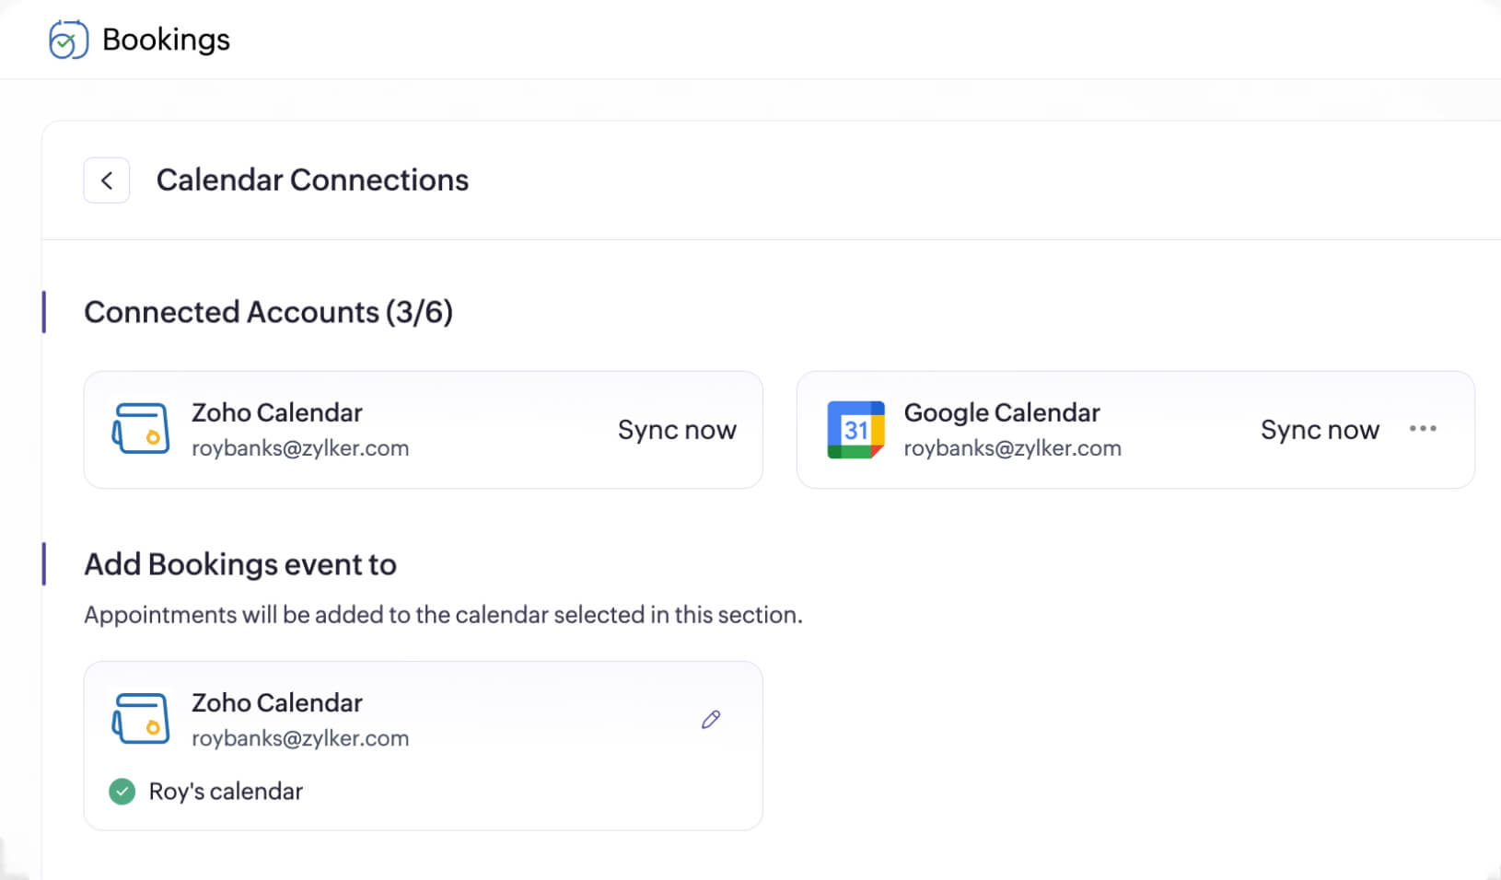Click the green checkmark beside Roy's calendar
Viewport: 1501px width, 880px height.
coord(122,792)
